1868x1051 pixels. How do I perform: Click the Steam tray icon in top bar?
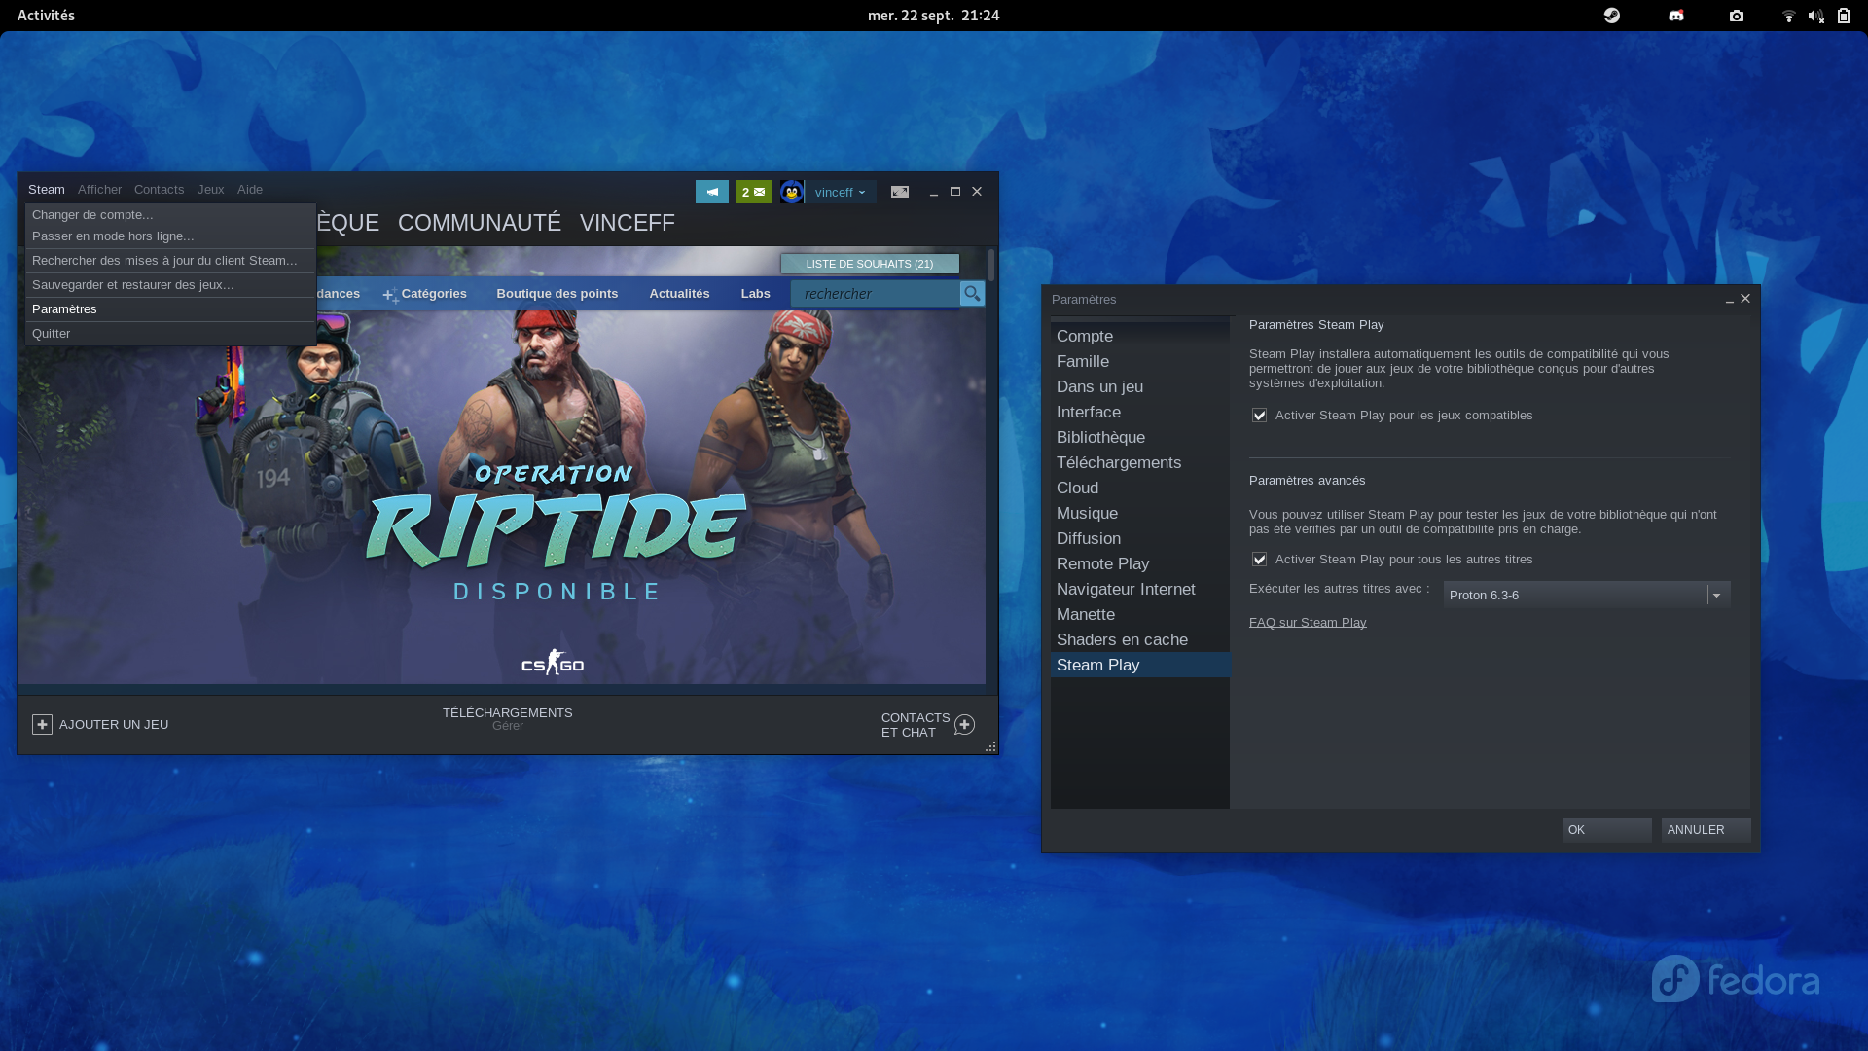coord(1612,15)
